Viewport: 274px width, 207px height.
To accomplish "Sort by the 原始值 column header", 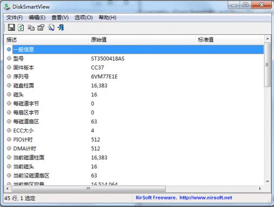I will (142, 40).
